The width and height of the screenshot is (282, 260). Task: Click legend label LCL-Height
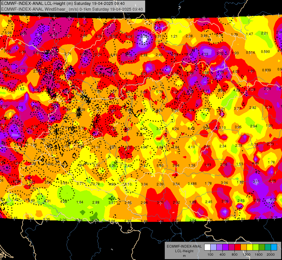click(184, 251)
